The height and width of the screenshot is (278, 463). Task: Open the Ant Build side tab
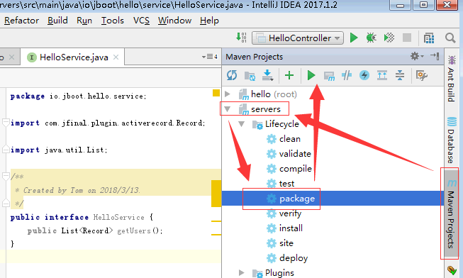(x=451, y=78)
